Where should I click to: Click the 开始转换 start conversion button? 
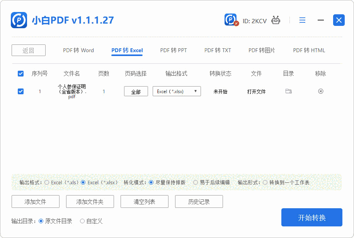311,217
